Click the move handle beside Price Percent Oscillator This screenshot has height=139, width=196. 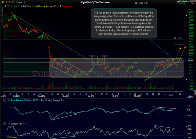click(9, 100)
